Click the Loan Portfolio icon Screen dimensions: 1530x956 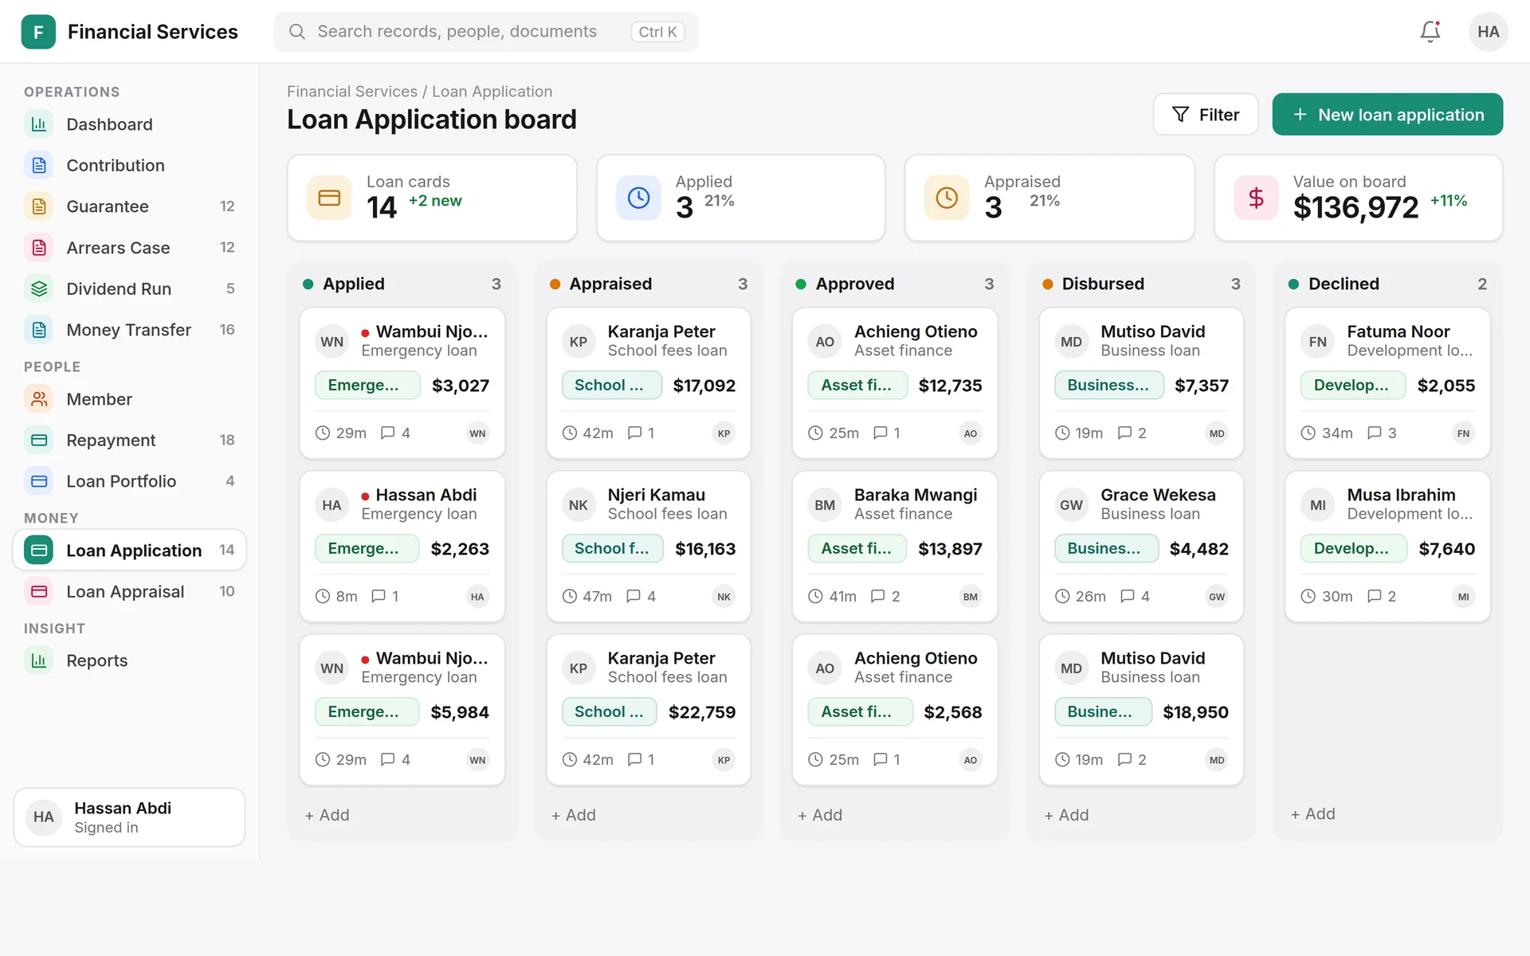tap(39, 481)
